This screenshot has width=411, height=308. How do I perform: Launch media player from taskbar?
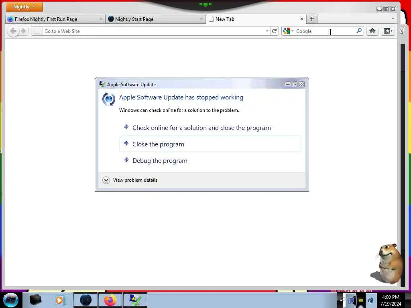point(59,300)
